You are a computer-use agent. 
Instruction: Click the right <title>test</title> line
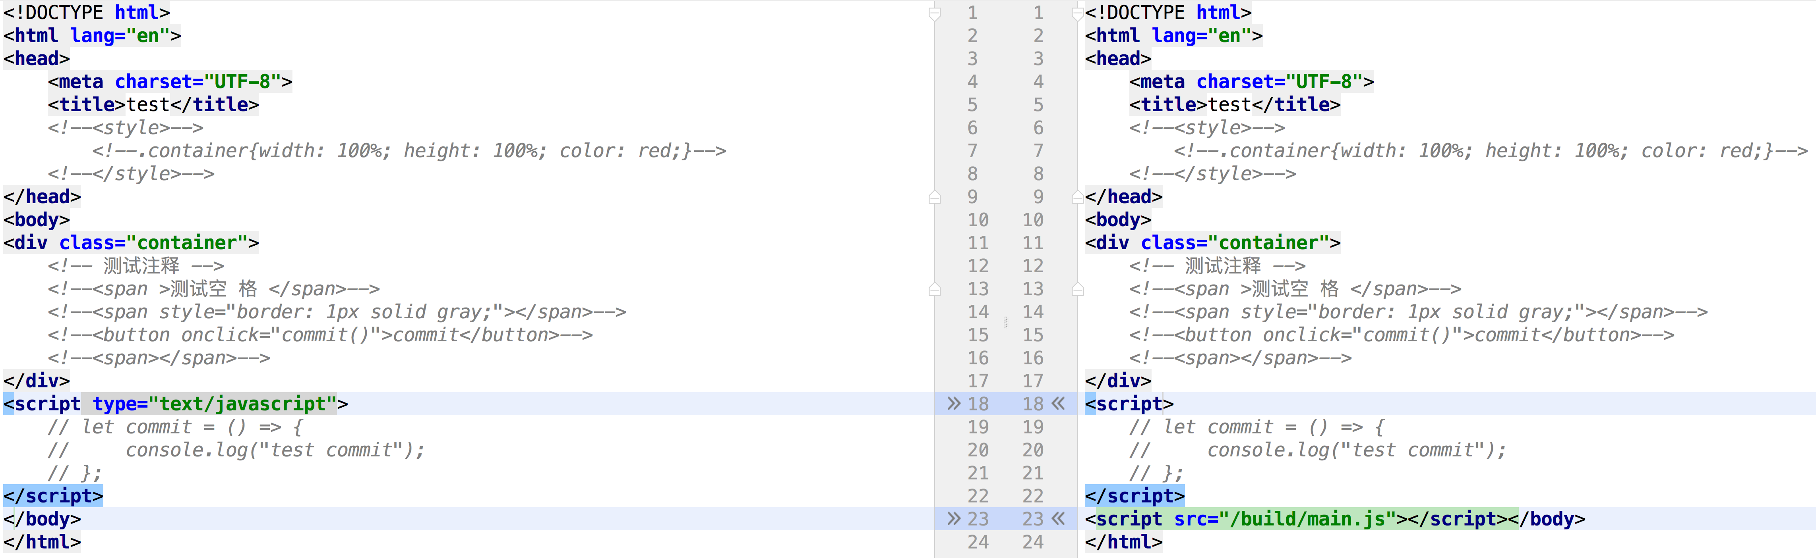1234,105
